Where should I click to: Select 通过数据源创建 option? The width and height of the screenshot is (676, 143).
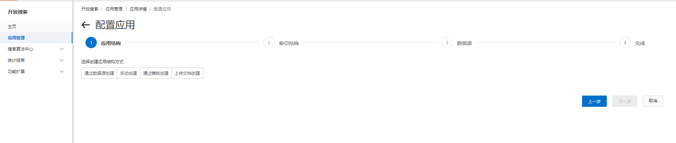[x=99, y=73]
